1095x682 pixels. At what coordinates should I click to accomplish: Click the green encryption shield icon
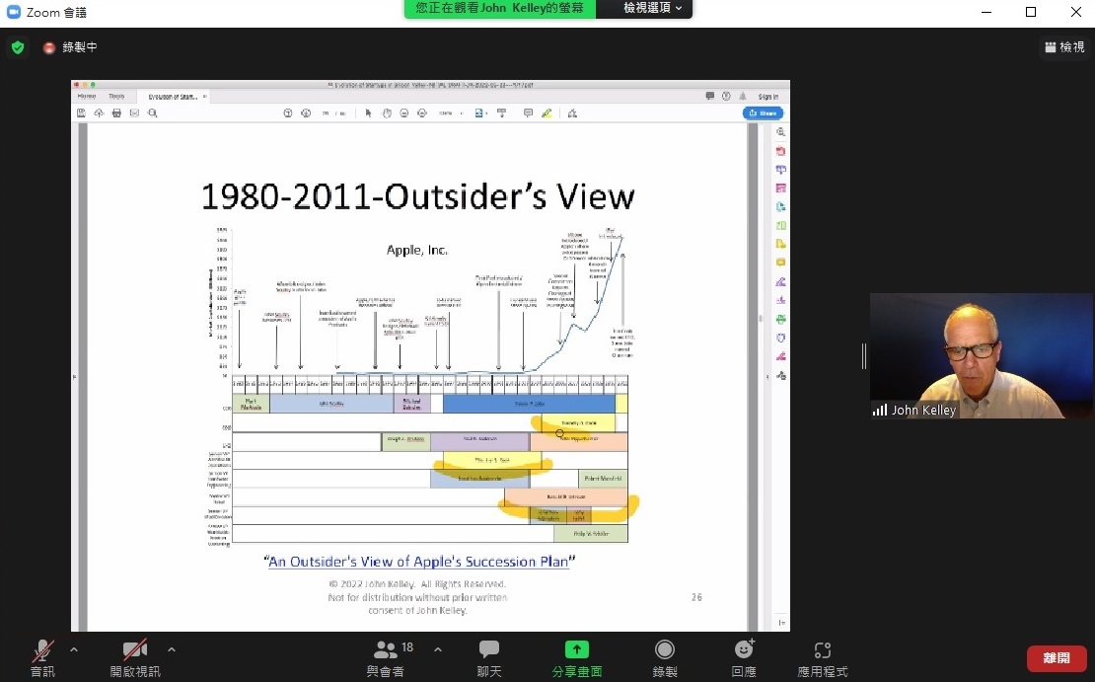click(18, 47)
